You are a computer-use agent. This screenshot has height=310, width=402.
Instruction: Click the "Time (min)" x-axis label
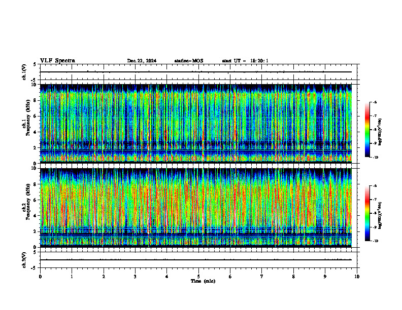203,281
